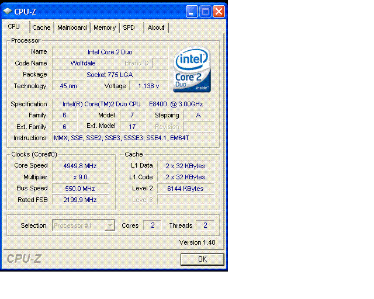This screenshot has width=374, height=299.
Task: Click the Bus Speed value '550.0 MHz'
Action: pyautogui.click(x=81, y=189)
